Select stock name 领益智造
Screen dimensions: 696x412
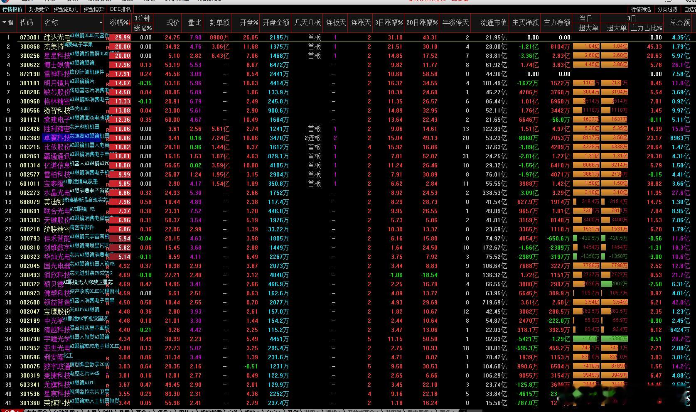point(57,302)
